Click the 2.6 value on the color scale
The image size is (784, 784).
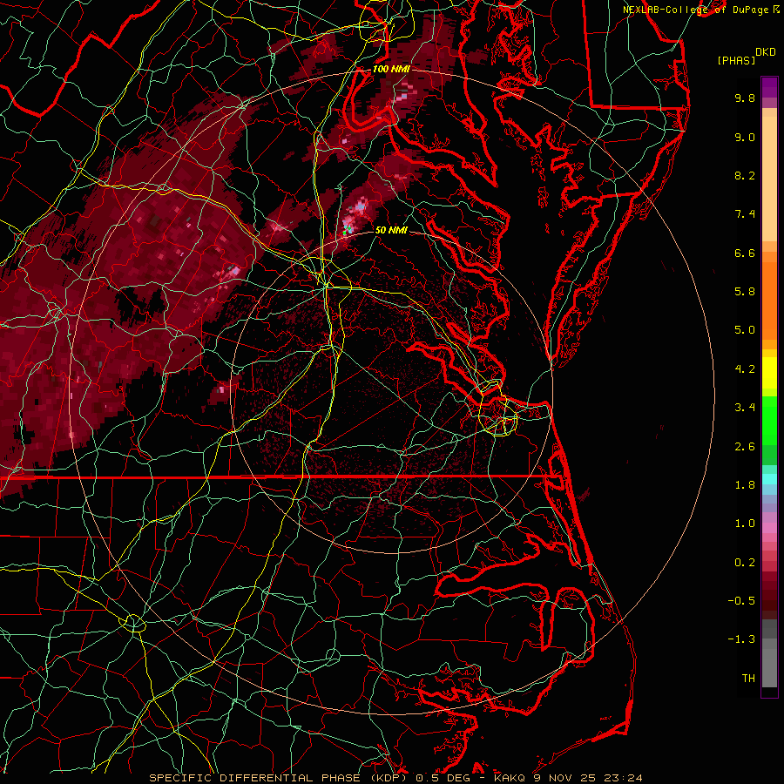(745, 447)
